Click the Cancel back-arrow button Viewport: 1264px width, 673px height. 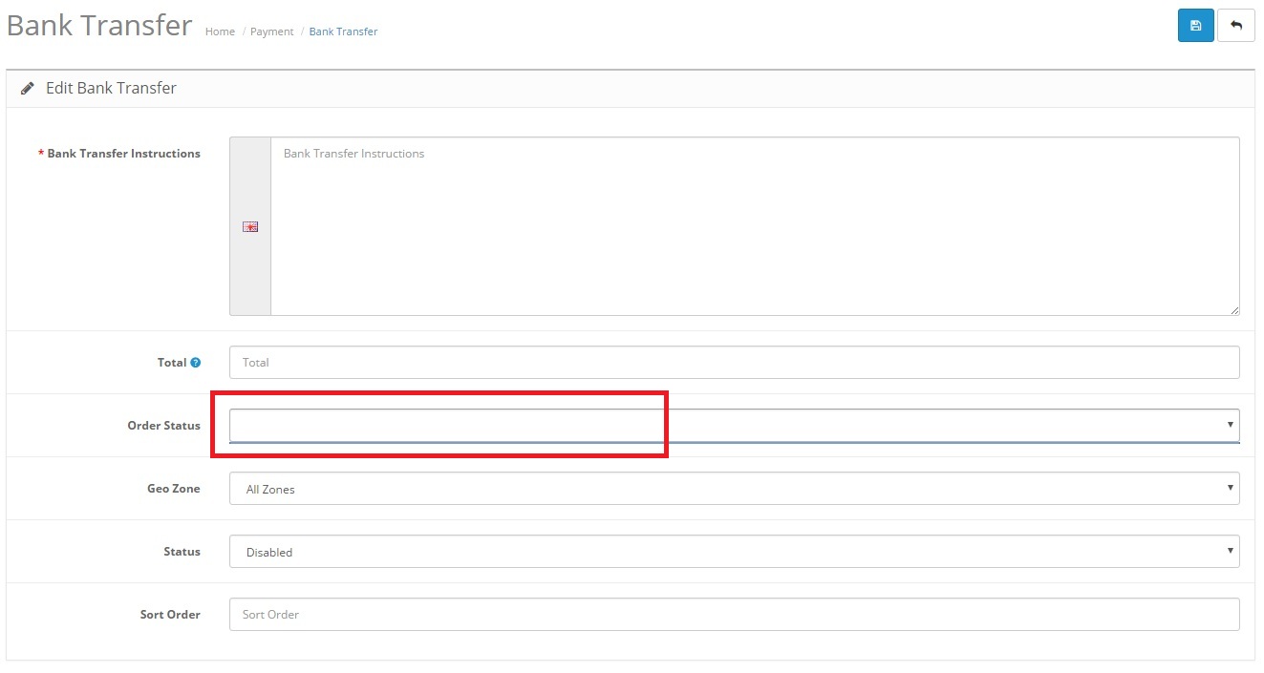point(1236,26)
